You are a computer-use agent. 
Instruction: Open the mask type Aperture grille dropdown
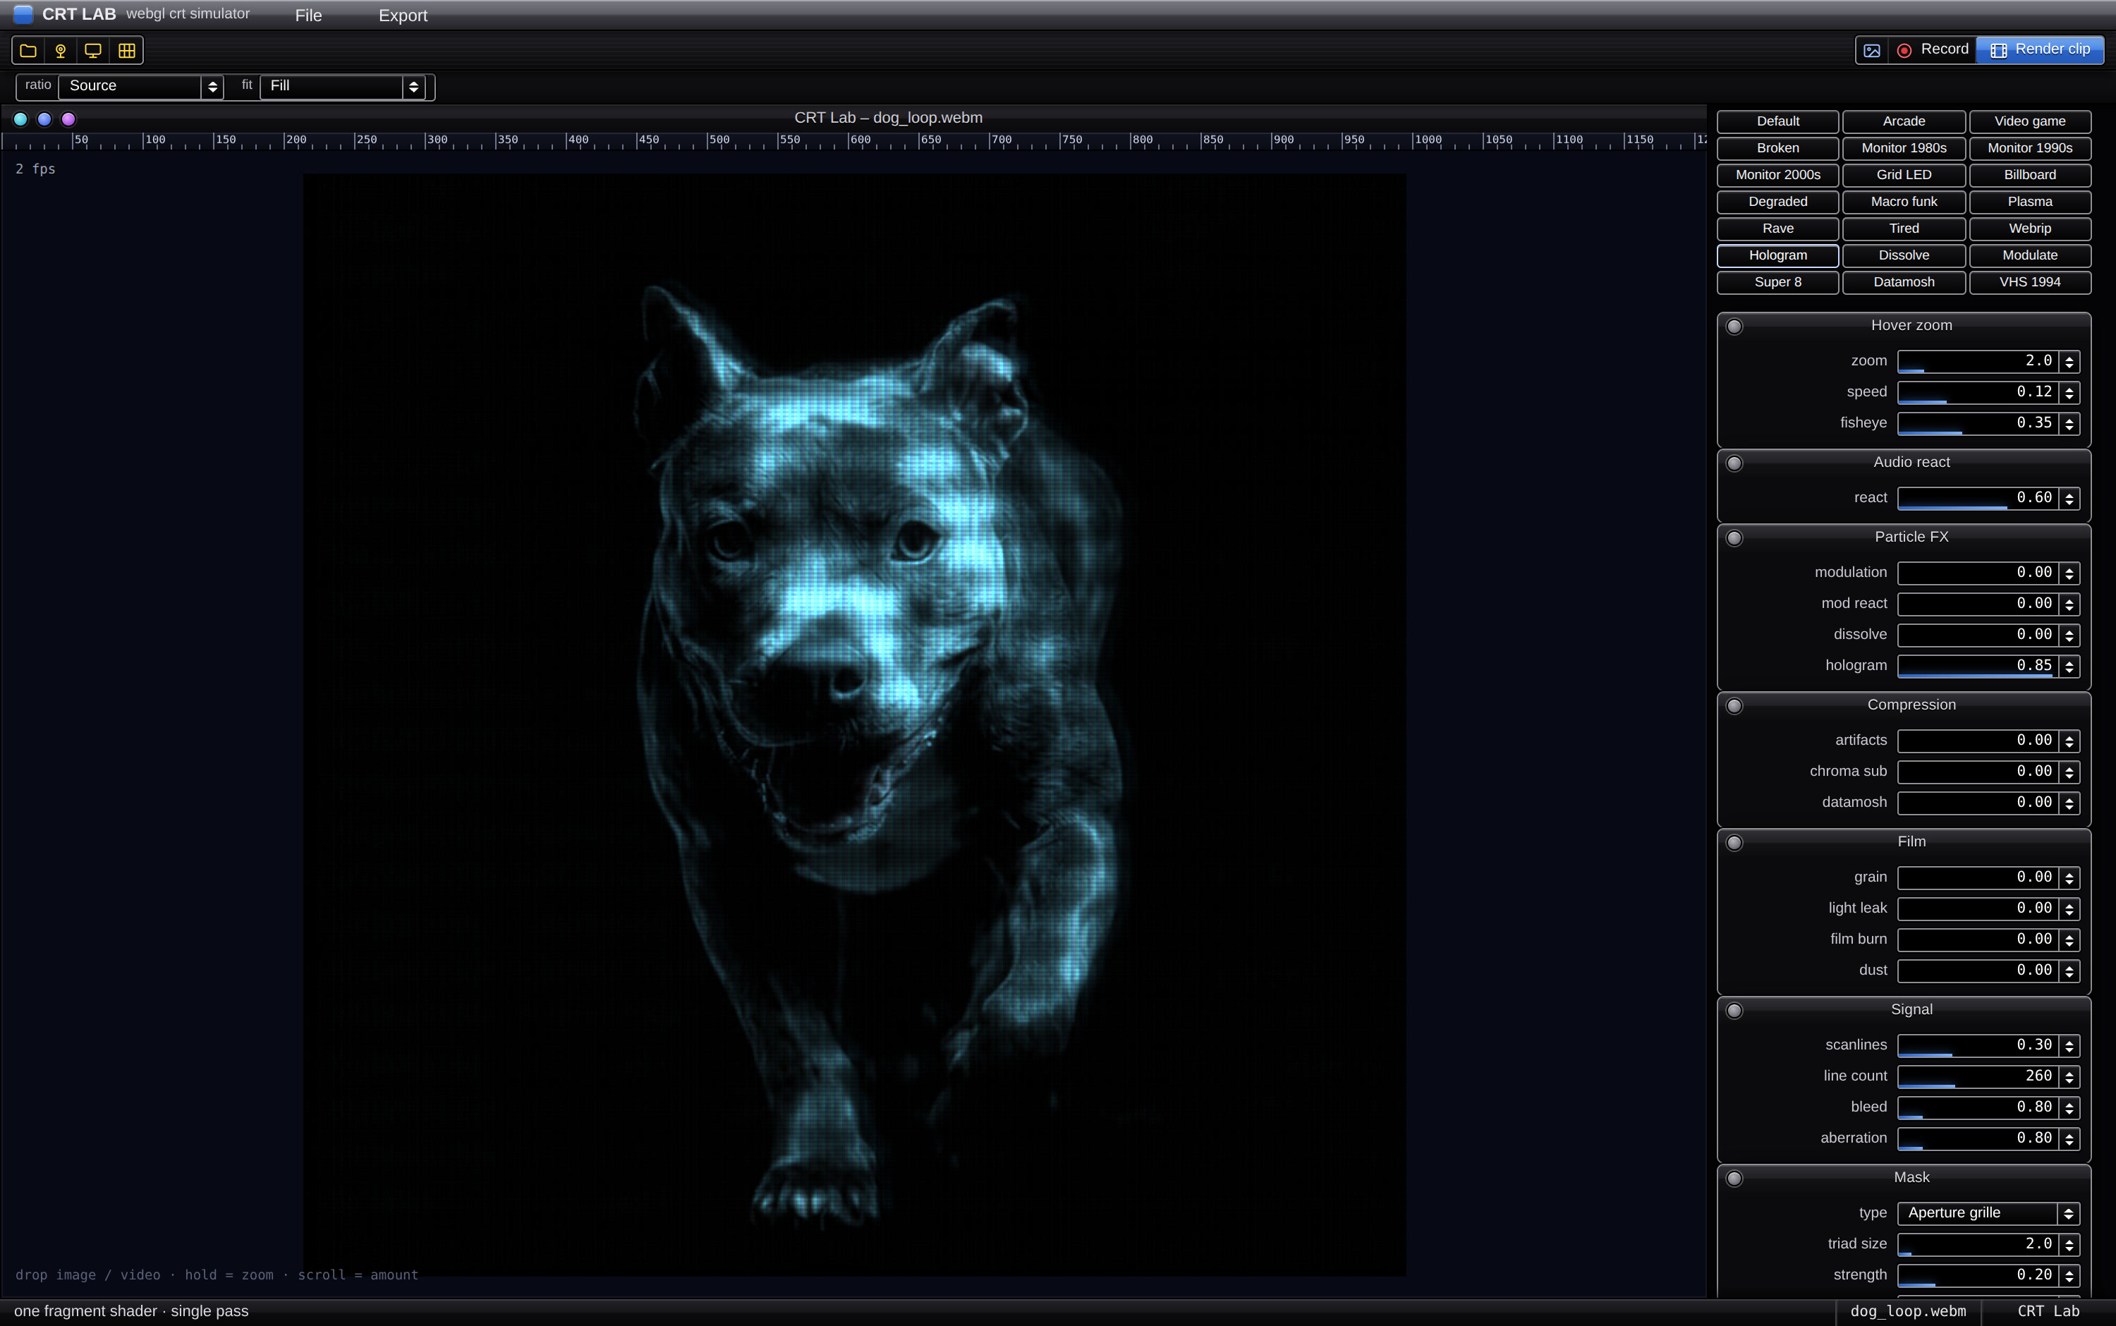point(1988,1213)
